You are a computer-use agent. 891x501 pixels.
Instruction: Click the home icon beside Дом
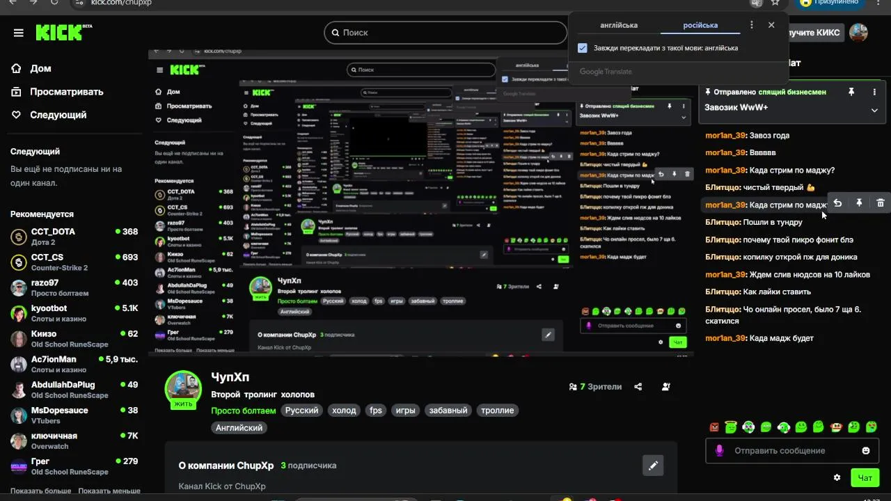17,68
